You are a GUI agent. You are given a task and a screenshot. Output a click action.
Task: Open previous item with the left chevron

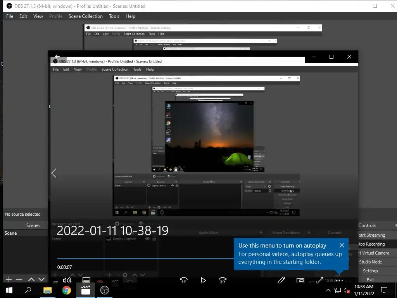(x=54, y=173)
